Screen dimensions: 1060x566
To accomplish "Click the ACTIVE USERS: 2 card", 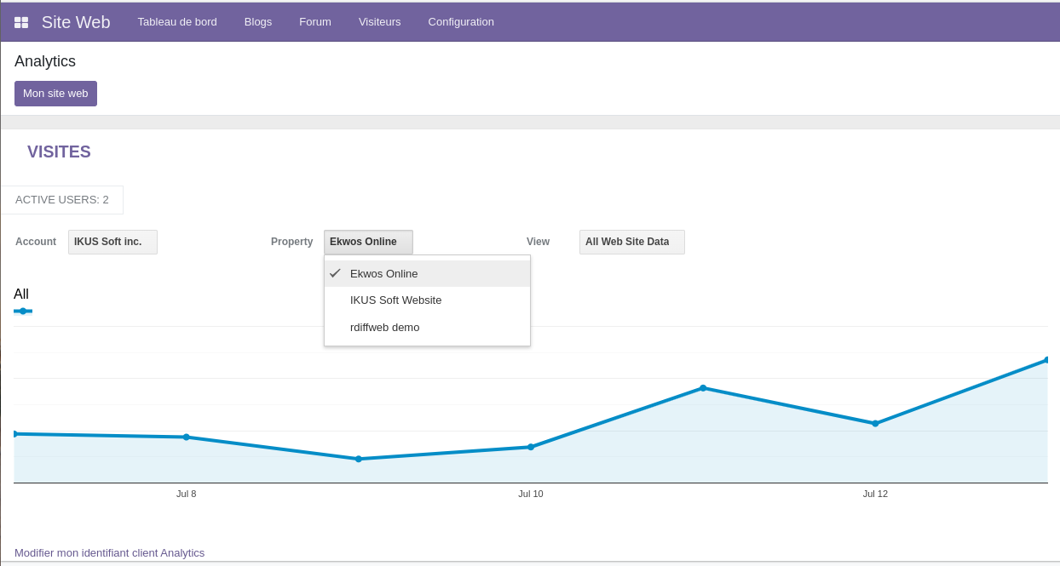I will pos(61,199).
